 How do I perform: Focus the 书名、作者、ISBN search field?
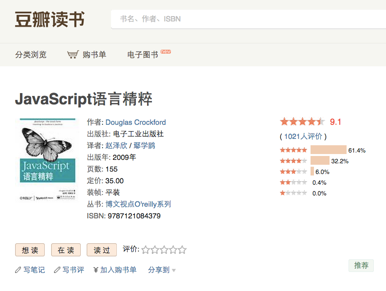click(x=248, y=19)
